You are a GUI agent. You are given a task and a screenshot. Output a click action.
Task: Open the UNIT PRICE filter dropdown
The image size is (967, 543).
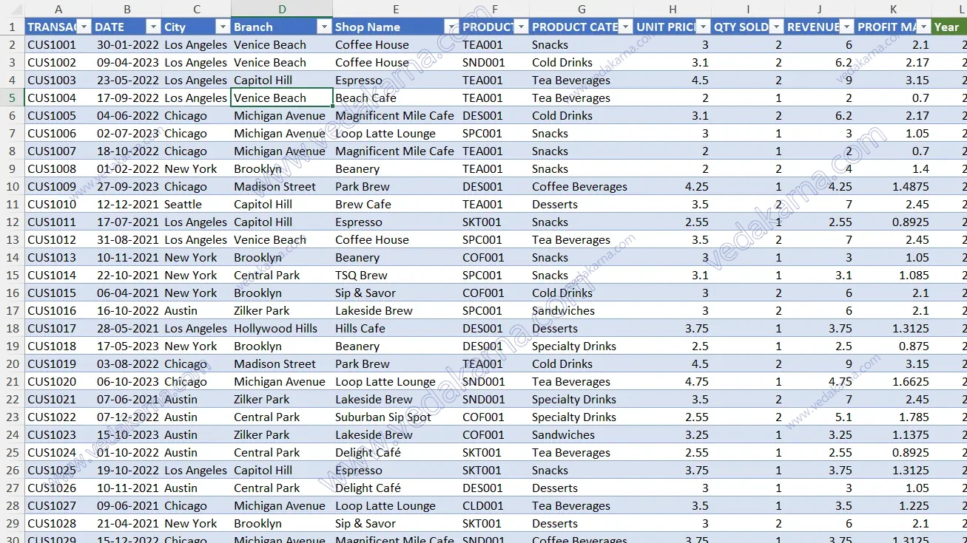pos(703,27)
